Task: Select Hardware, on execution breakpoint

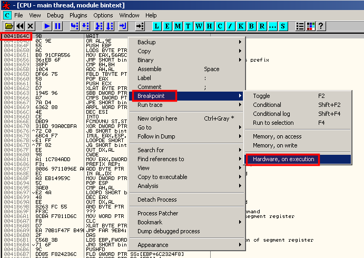Action: 283,159
